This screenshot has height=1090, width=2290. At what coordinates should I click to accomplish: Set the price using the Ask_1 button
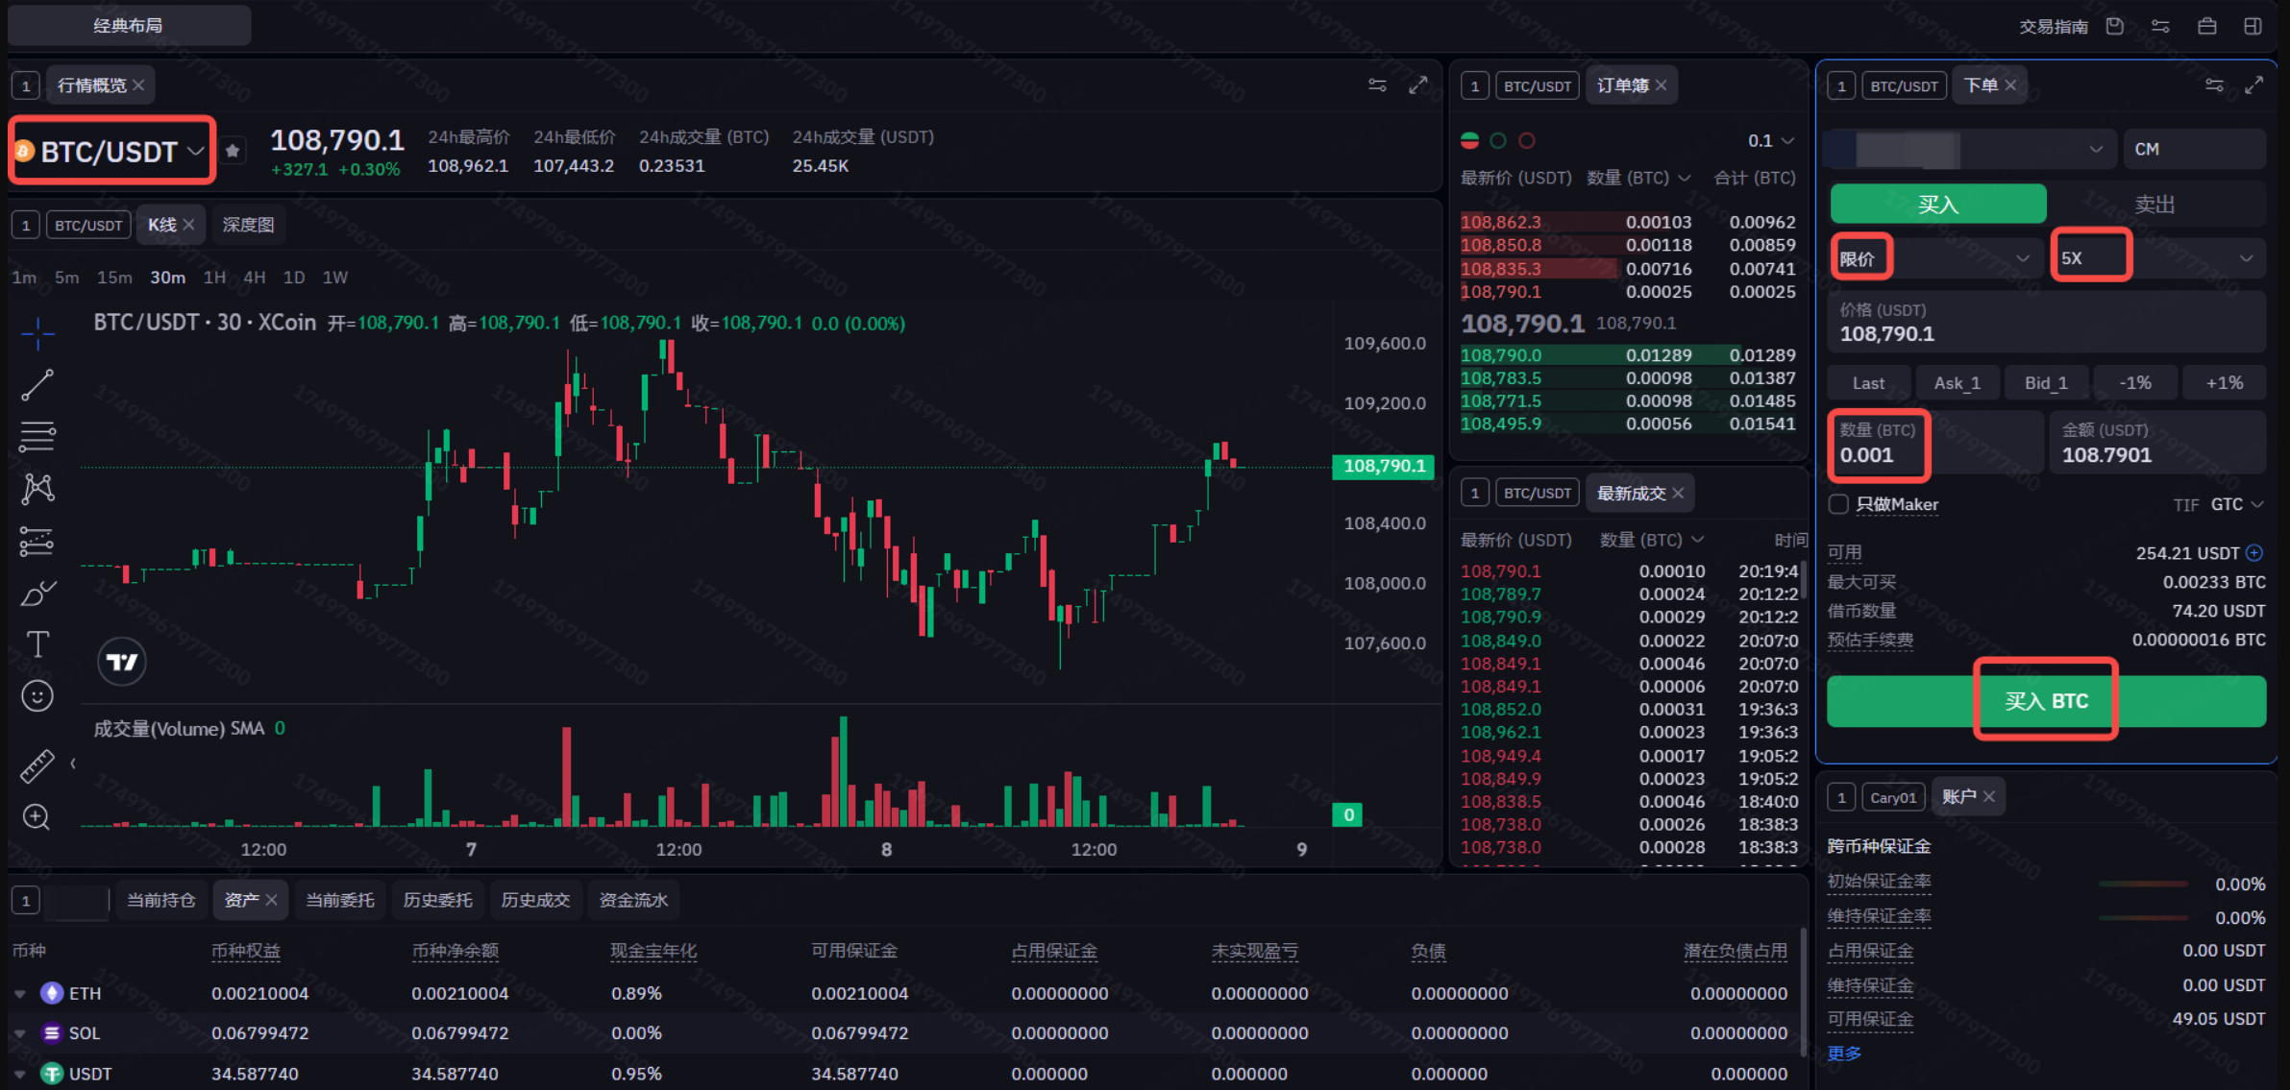click(x=1958, y=383)
